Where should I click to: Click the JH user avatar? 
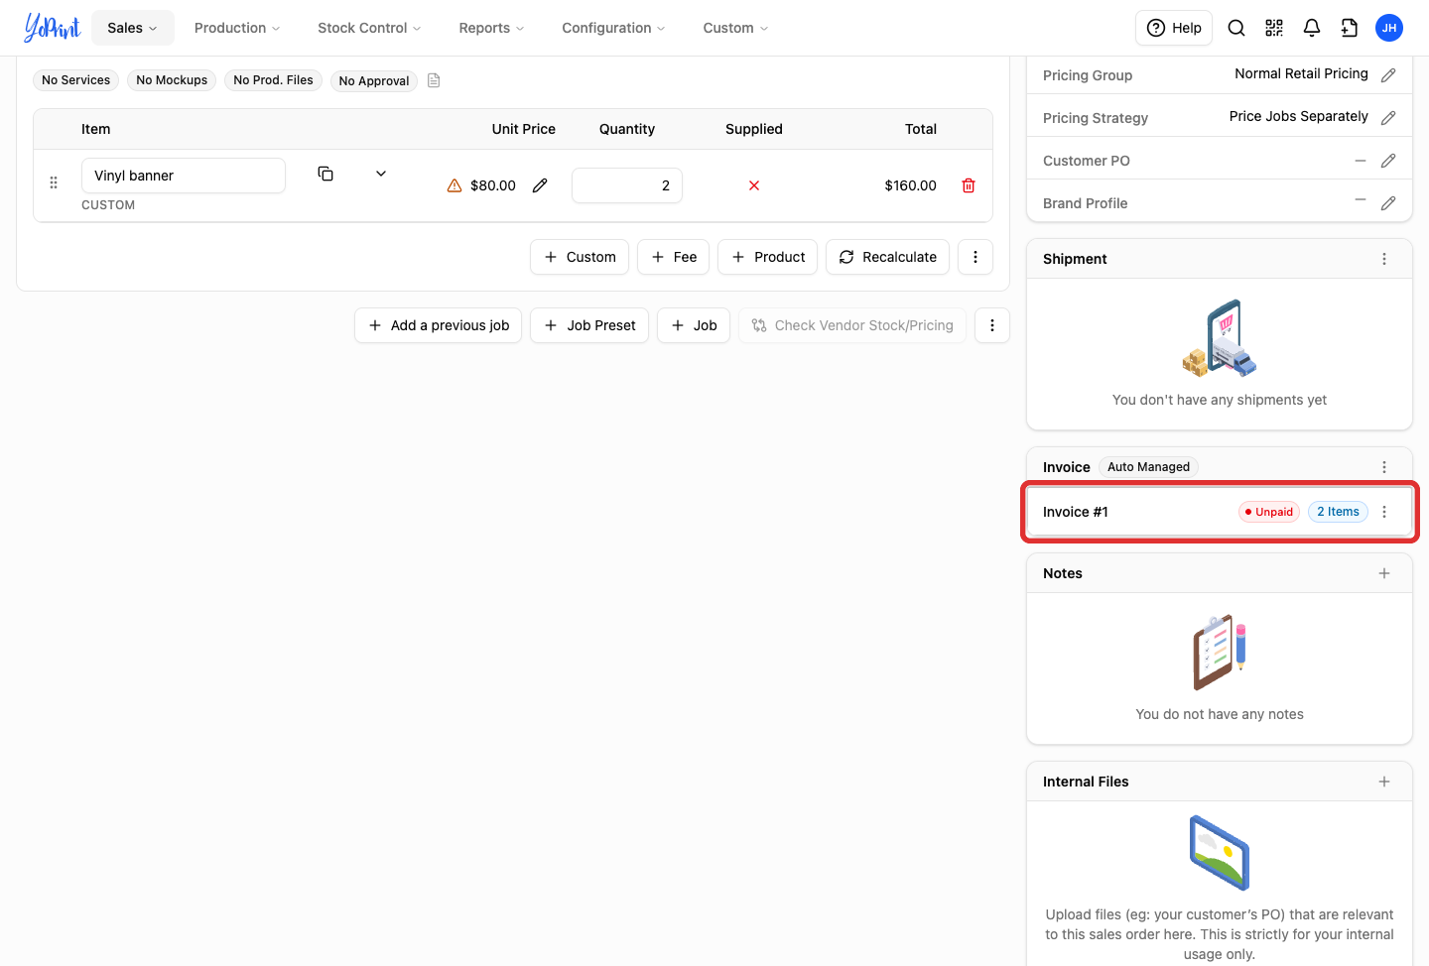coord(1389,28)
